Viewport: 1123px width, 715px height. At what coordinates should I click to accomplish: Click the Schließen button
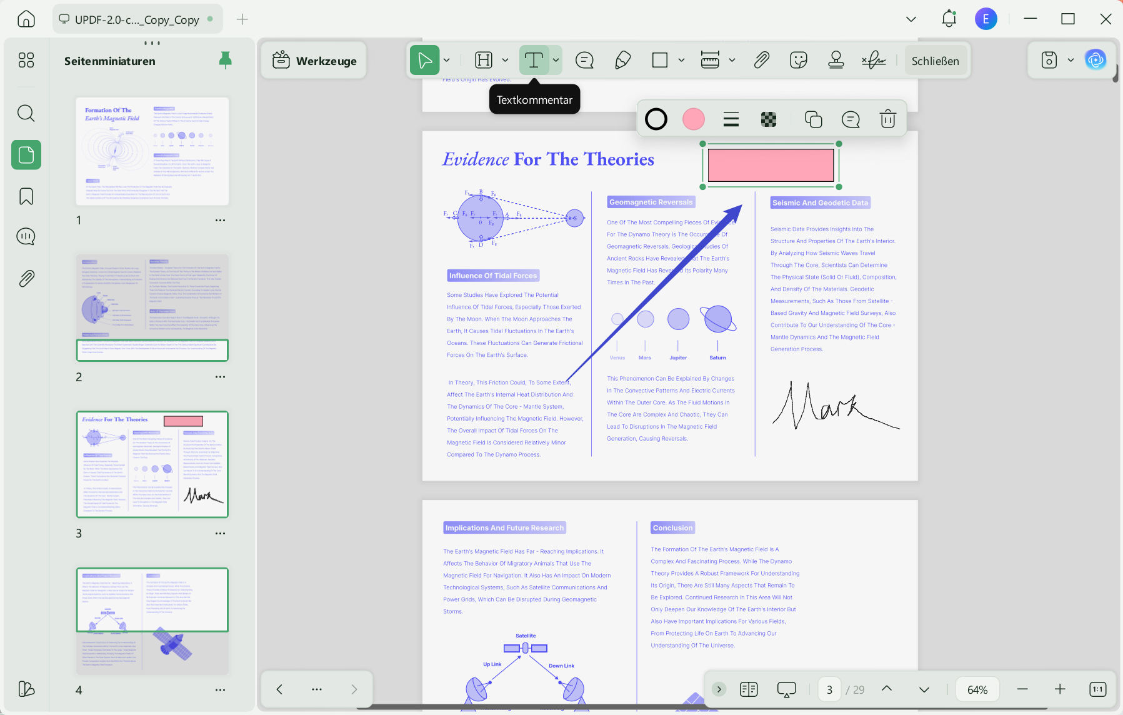click(x=935, y=61)
